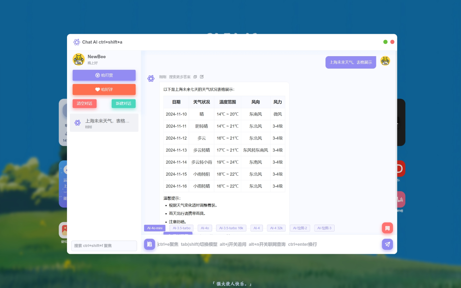This screenshot has height=288, width=461.
Task: Send message using the paper plane icon
Action: click(387, 244)
